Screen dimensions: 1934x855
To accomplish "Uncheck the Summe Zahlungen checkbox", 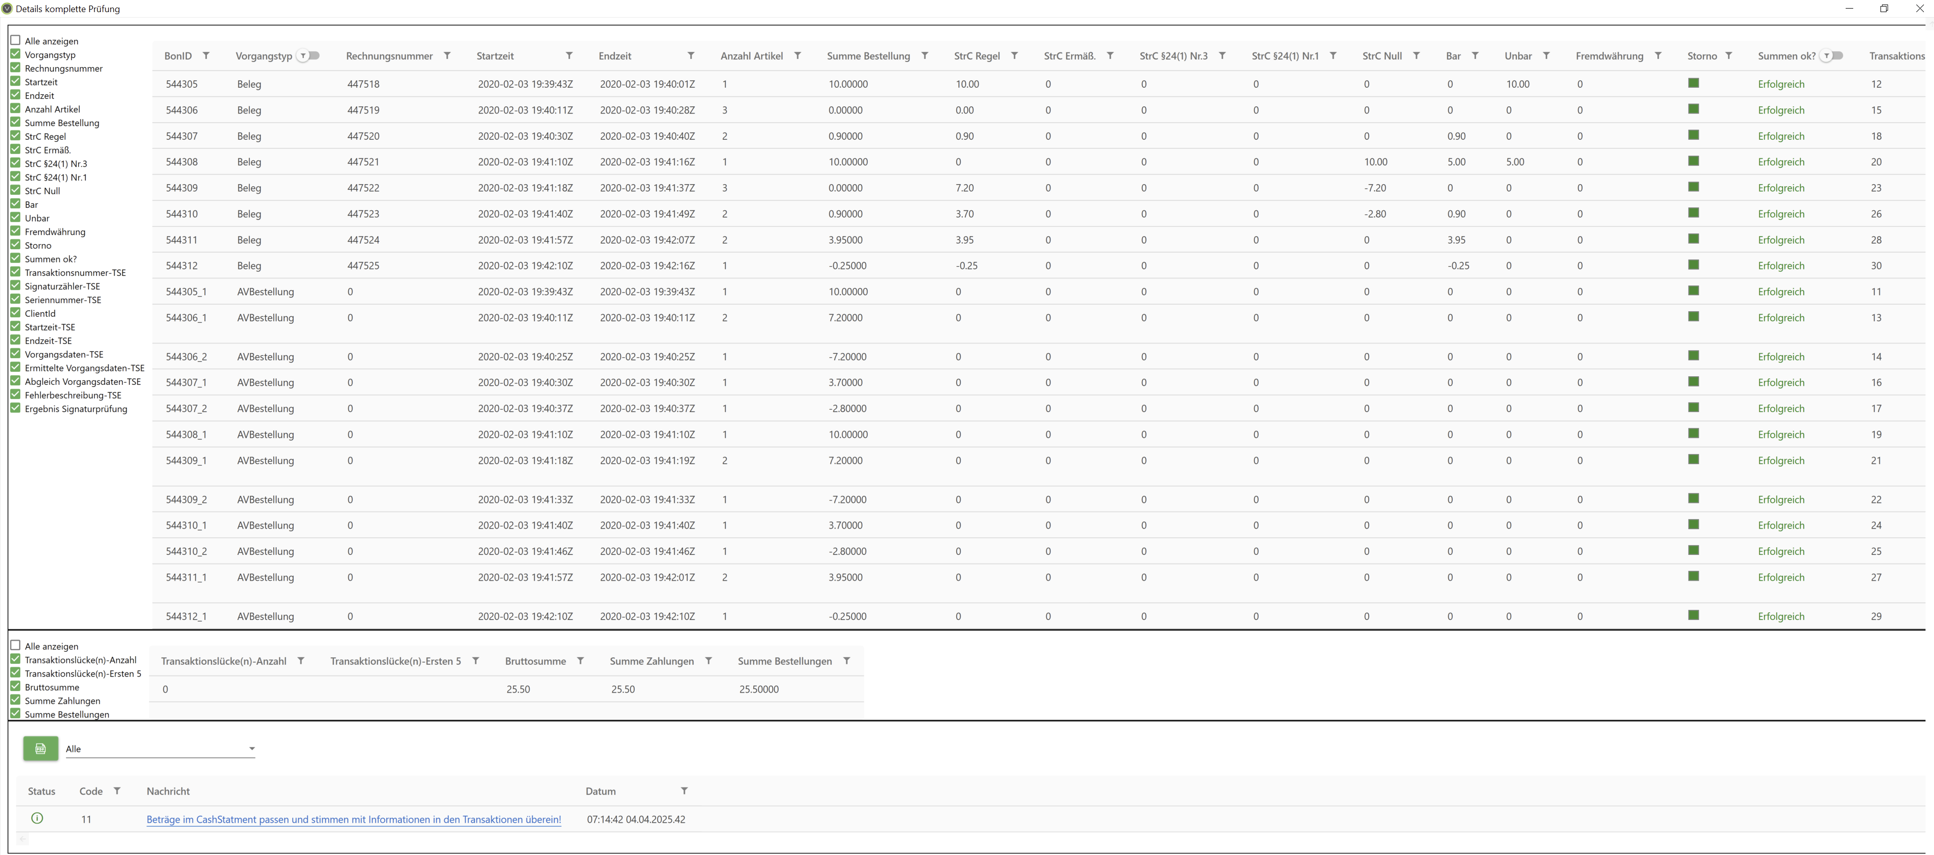I will [x=15, y=700].
